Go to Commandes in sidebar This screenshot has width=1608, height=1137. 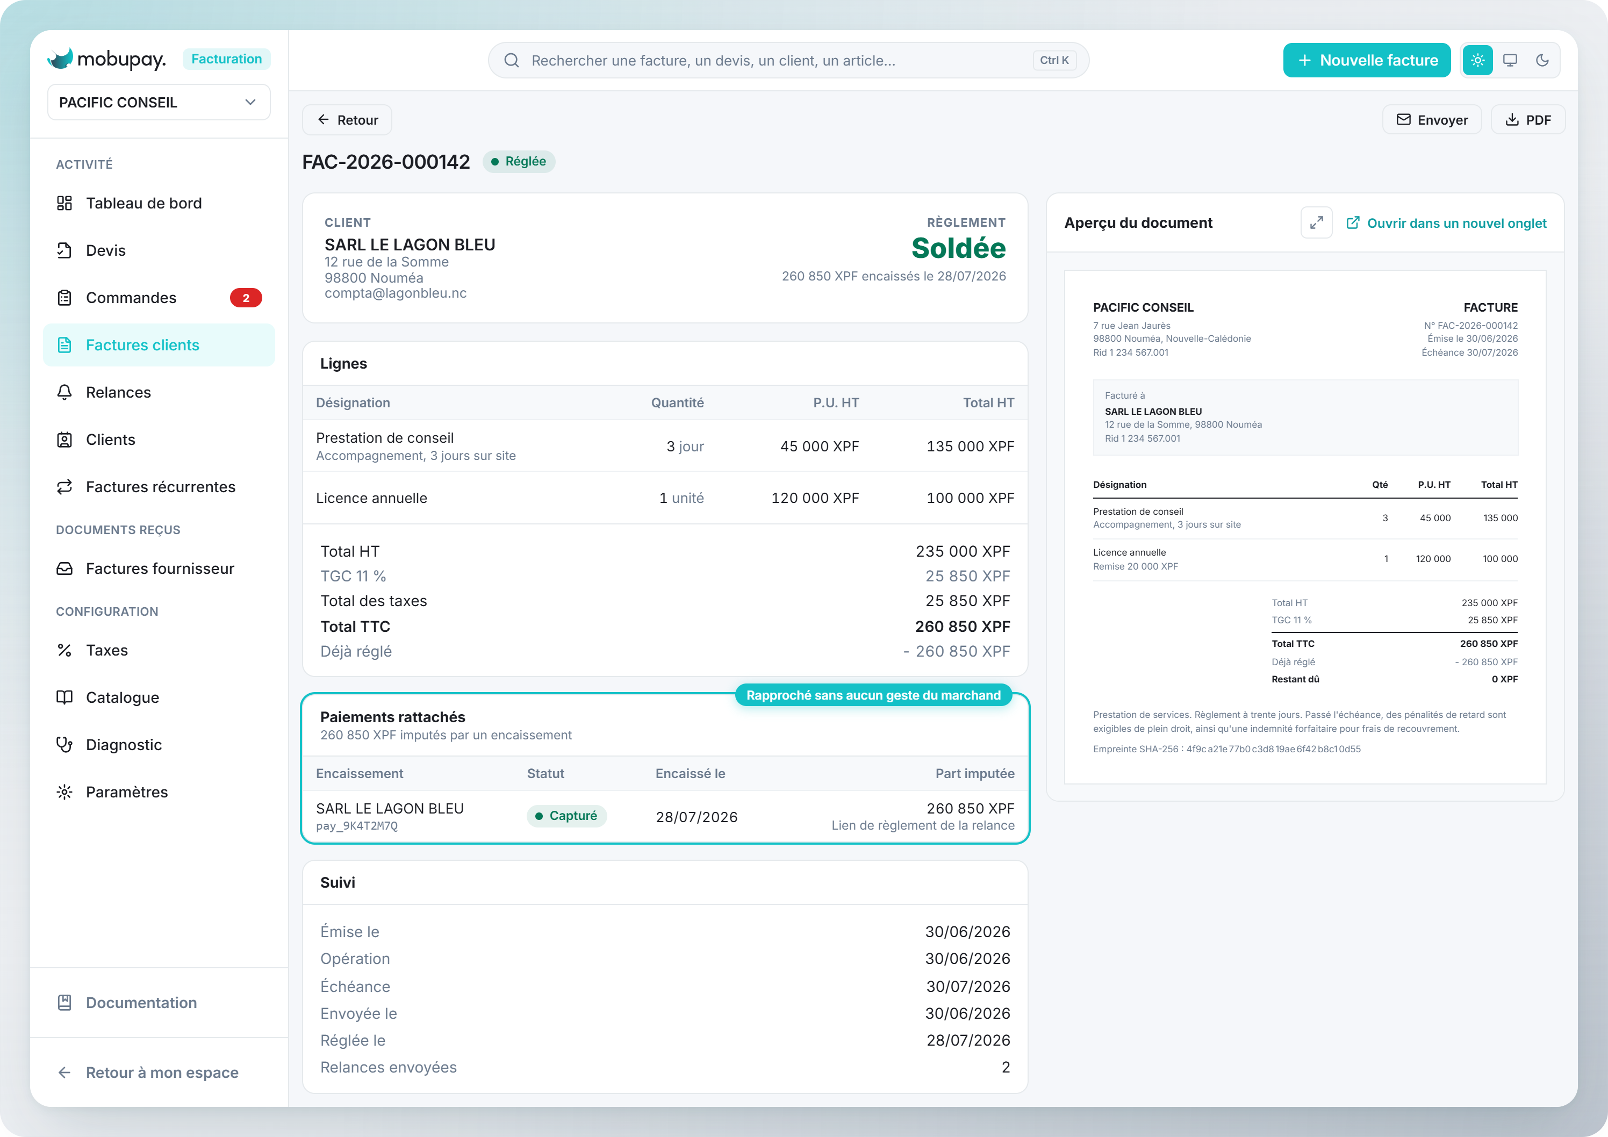tap(159, 298)
